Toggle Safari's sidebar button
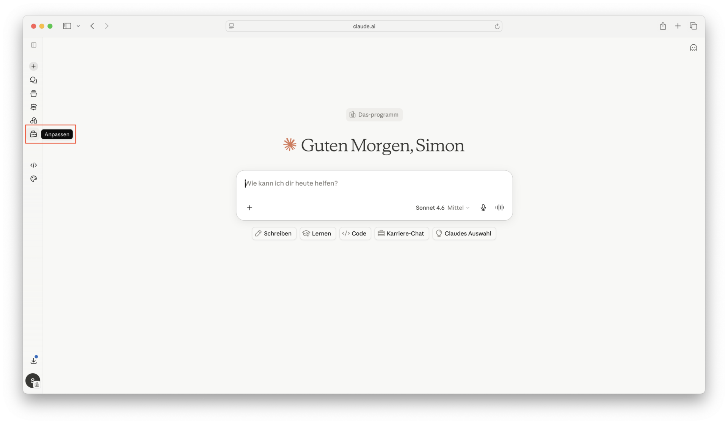Screen dimensions: 728x424 pyautogui.click(x=67, y=26)
